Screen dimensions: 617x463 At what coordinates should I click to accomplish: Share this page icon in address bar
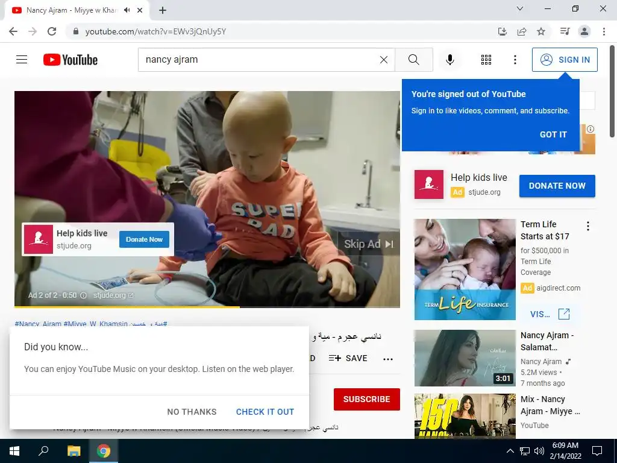tap(522, 31)
